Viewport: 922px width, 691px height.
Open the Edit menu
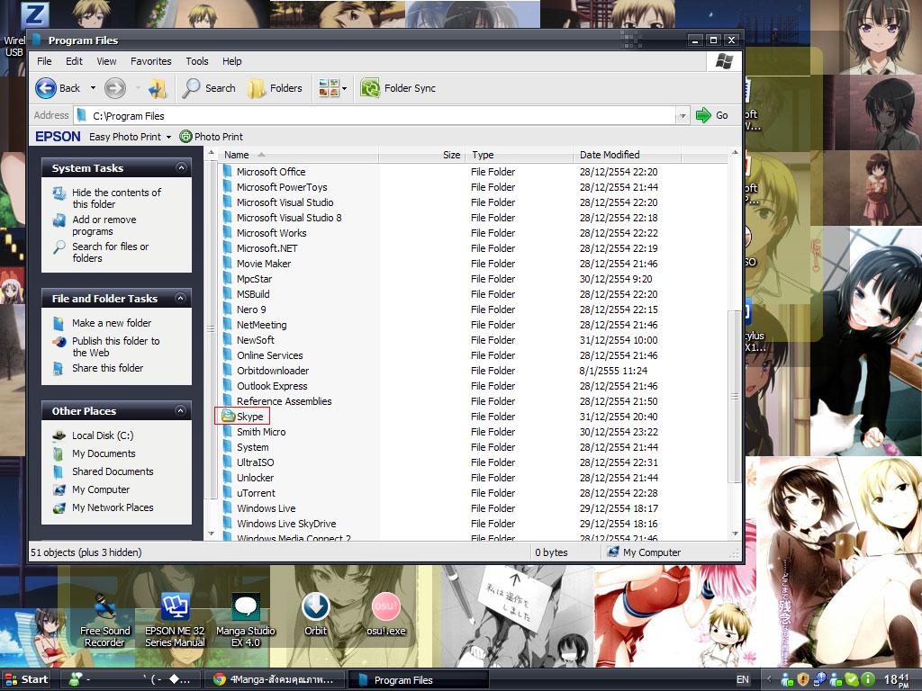tap(74, 61)
